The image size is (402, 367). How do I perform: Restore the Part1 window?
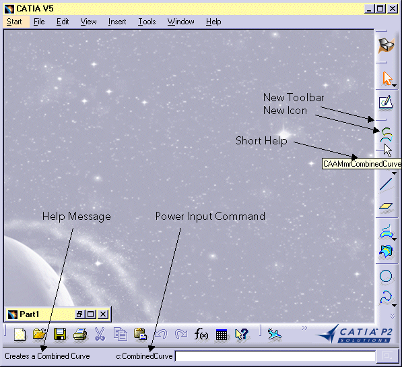point(79,314)
